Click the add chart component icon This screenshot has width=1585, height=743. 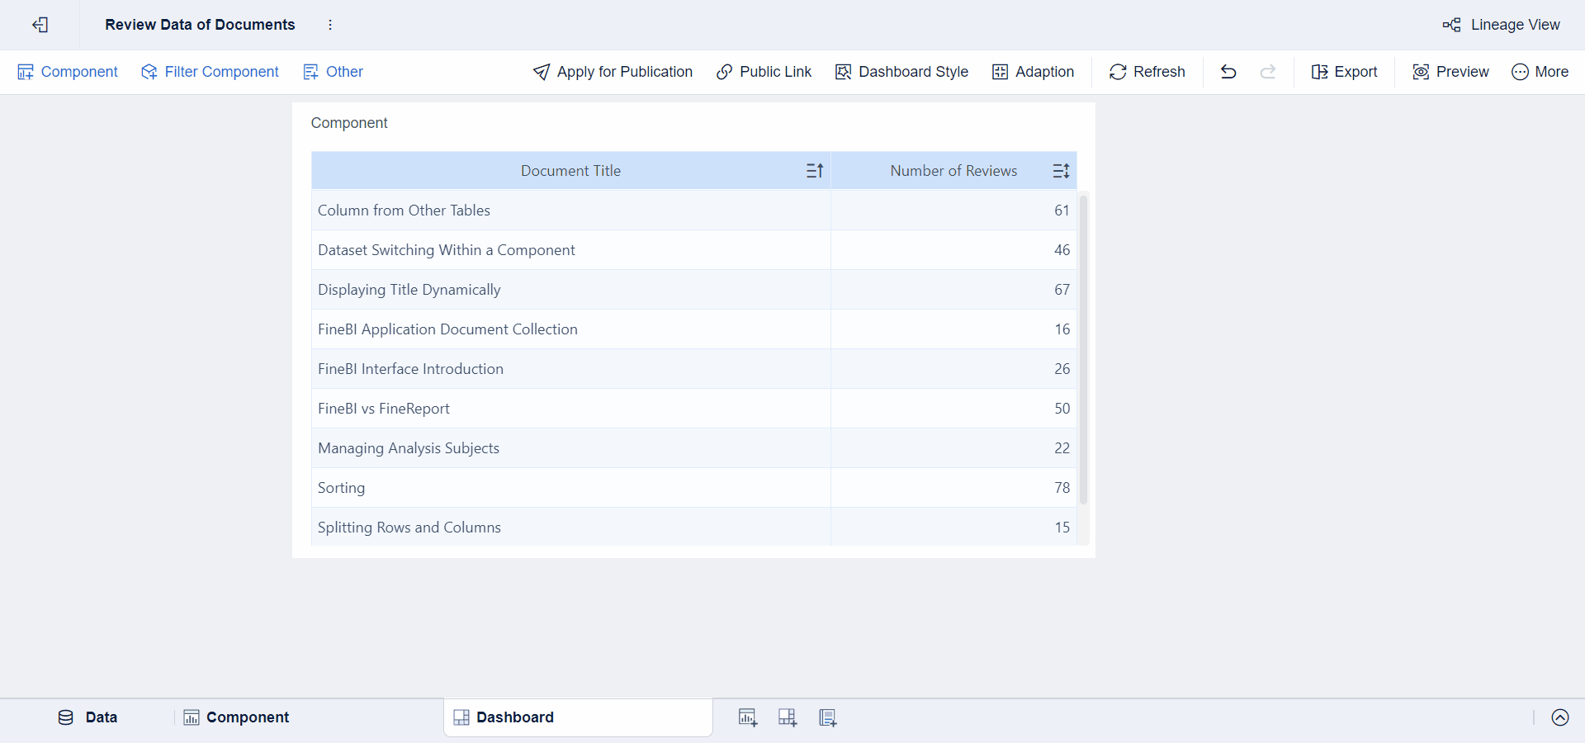tap(747, 717)
